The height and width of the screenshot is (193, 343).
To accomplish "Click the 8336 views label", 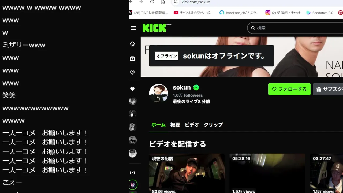I will (163, 191).
